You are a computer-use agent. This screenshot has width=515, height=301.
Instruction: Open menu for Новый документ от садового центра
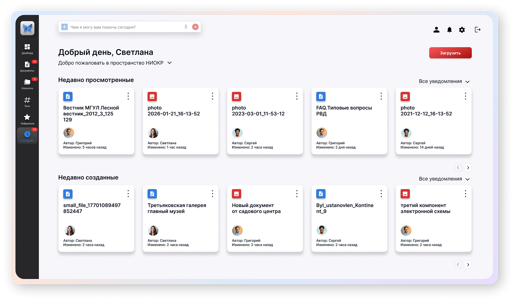pyautogui.click(x=297, y=194)
